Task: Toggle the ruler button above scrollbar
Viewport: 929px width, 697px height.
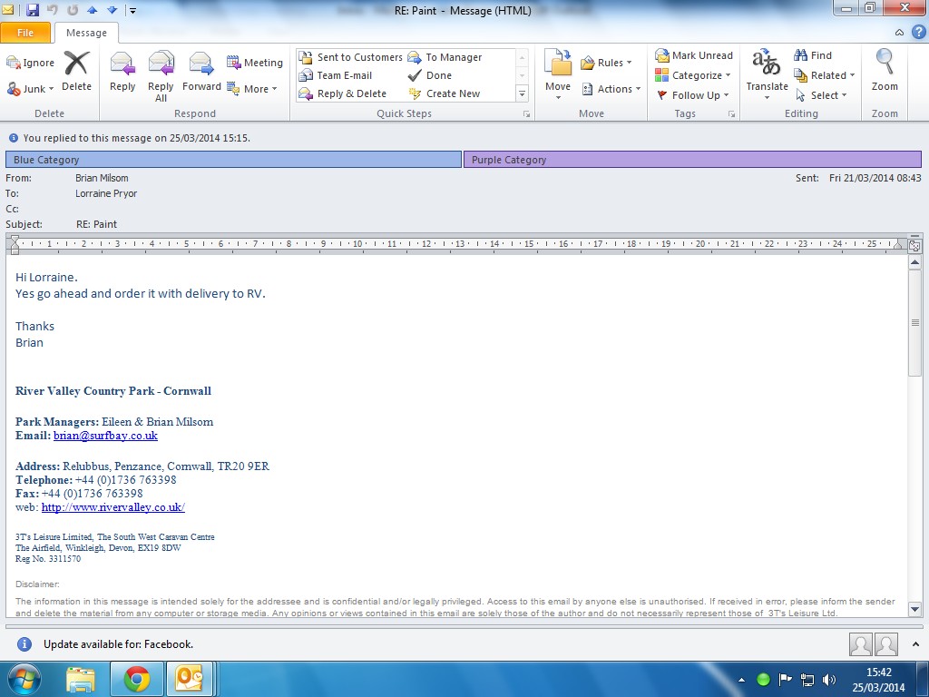Action: [914, 245]
